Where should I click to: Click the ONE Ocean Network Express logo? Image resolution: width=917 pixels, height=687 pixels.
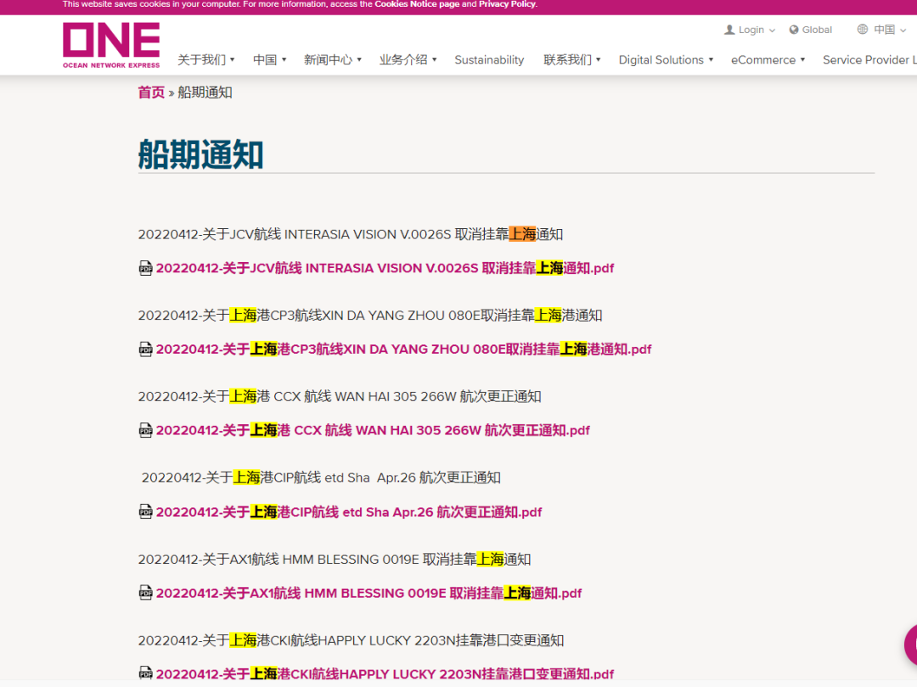[x=111, y=45]
